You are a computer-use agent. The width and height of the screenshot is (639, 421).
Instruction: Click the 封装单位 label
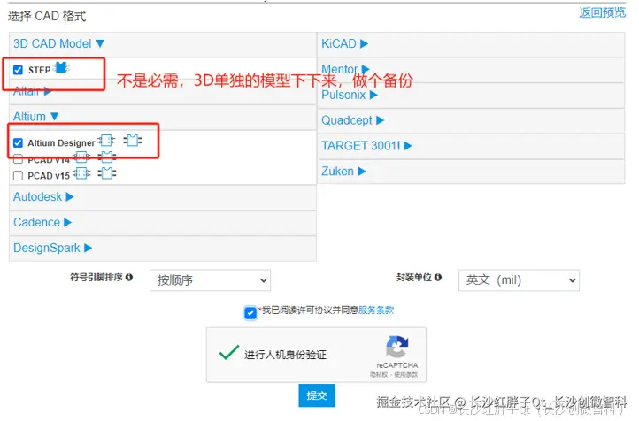coord(414,277)
